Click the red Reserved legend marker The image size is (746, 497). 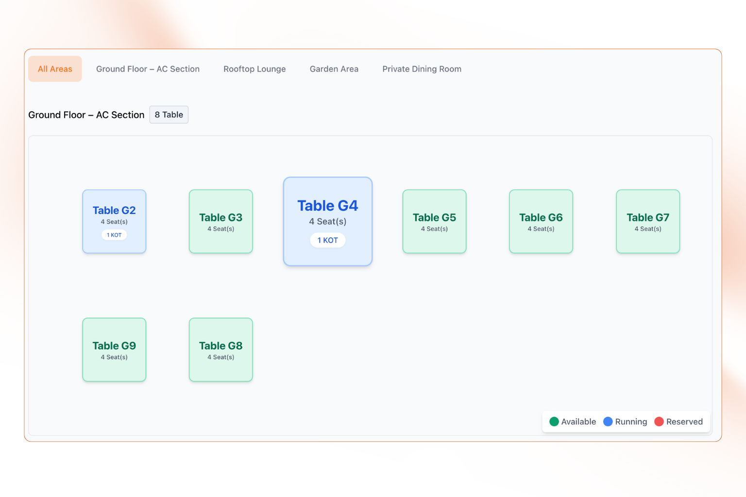660,421
